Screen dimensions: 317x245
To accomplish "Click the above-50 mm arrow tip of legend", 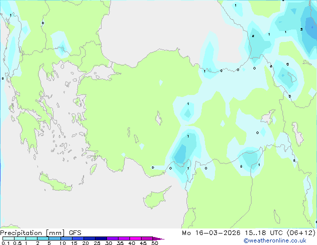I will (x=158, y=238).
